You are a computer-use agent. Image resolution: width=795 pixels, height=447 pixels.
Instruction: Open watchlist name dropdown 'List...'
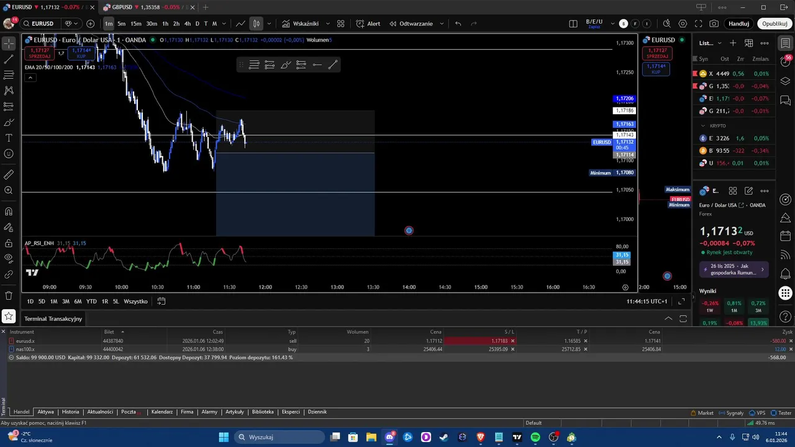tap(711, 43)
